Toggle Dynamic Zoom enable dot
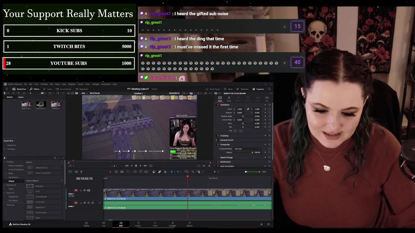The image size is (415, 233). [216, 140]
